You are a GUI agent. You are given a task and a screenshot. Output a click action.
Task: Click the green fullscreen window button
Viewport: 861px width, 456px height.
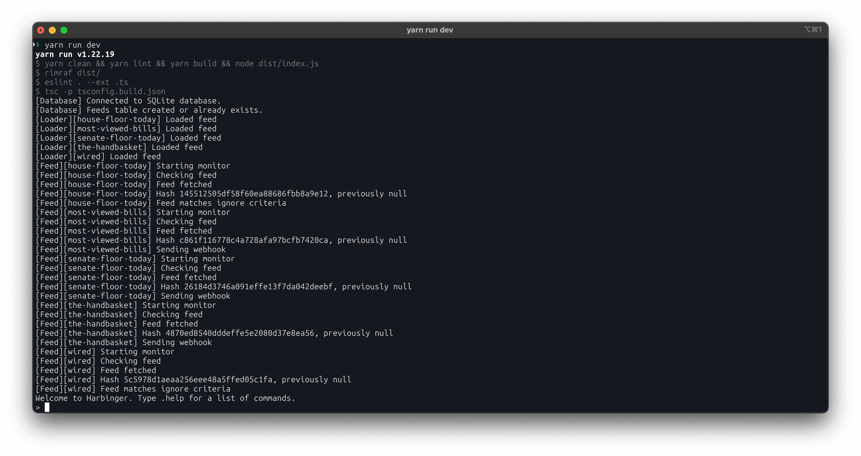tap(64, 30)
